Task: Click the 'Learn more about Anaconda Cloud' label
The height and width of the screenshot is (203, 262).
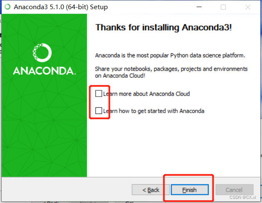Action: click(147, 94)
